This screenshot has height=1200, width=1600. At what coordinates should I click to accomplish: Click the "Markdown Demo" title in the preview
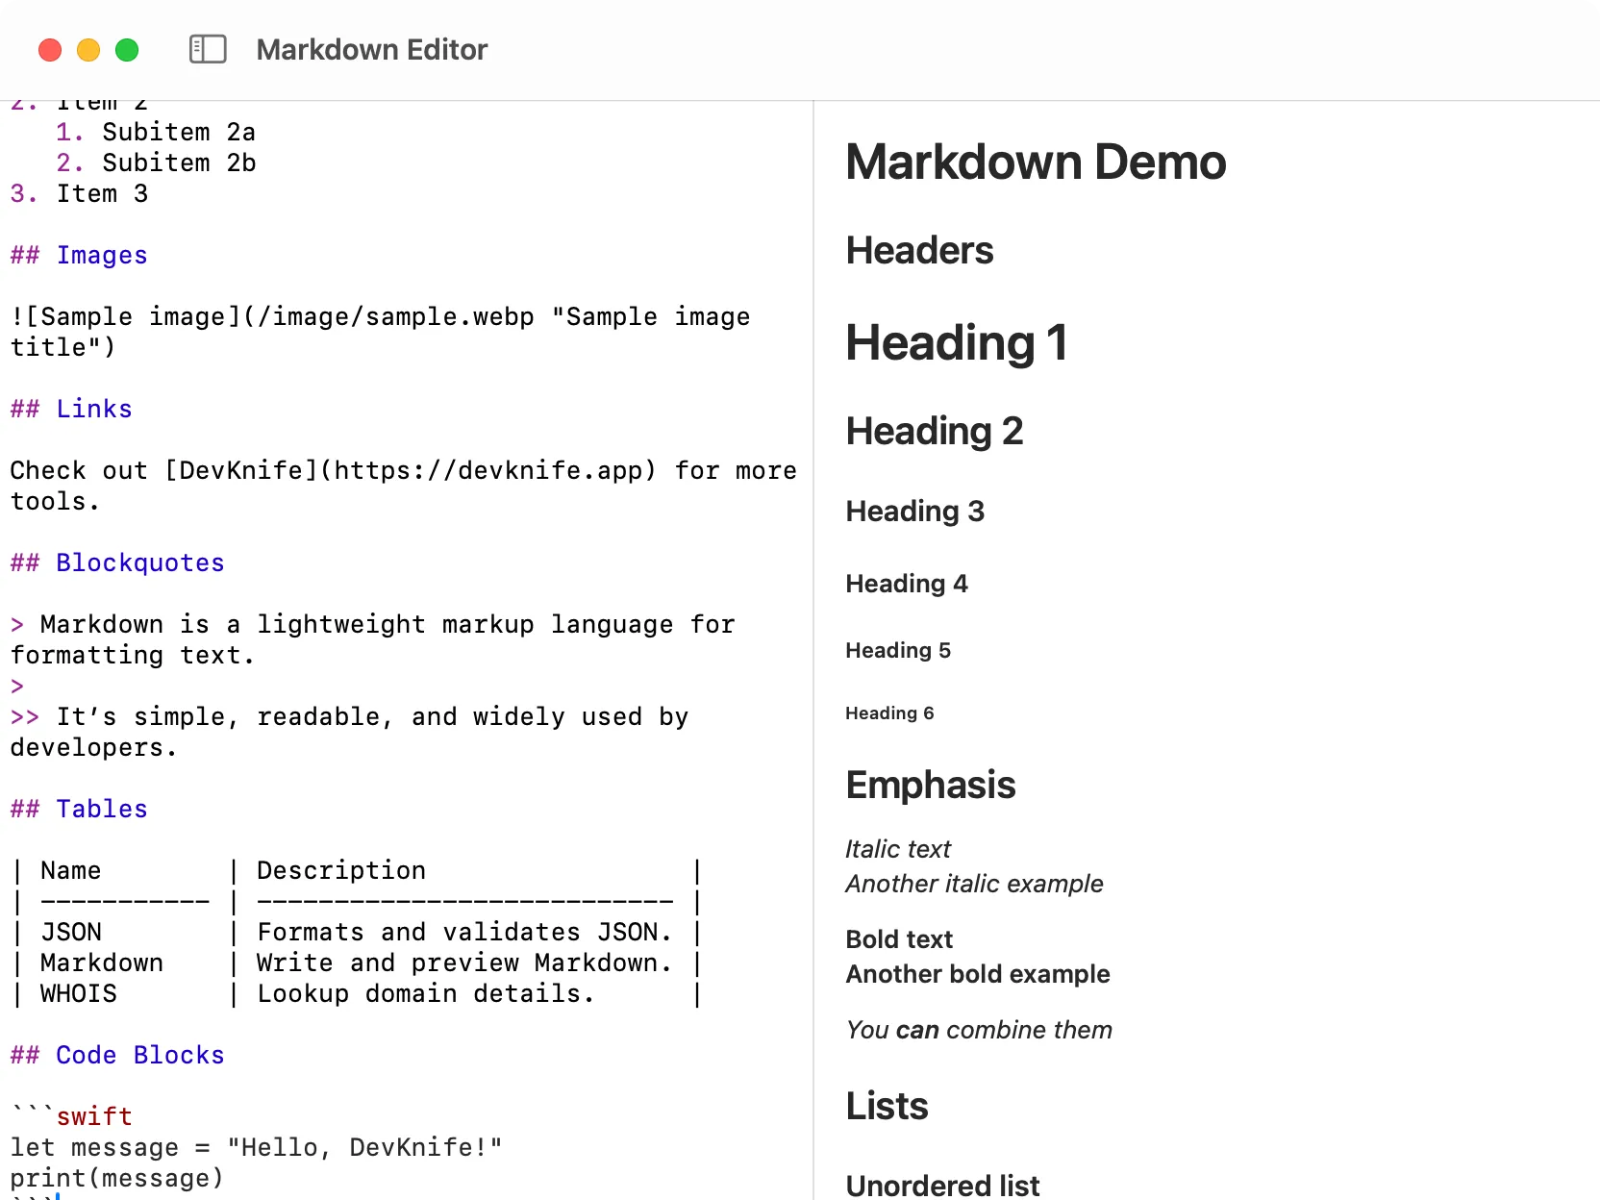pyautogui.click(x=1035, y=162)
